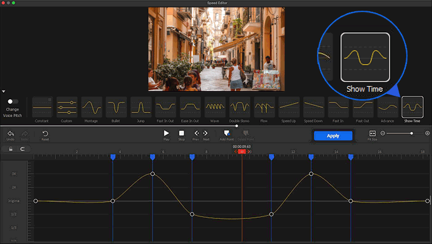Viewport: 432px width, 244px height.
Task: Pick the Wave speed curve preset
Action: coord(215,107)
